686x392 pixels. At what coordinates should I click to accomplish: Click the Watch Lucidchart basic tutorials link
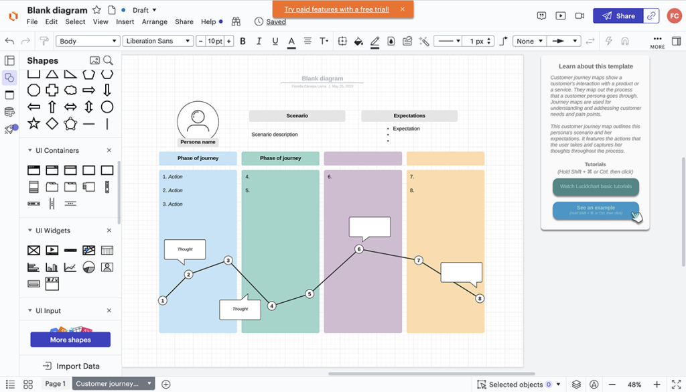pyautogui.click(x=595, y=188)
